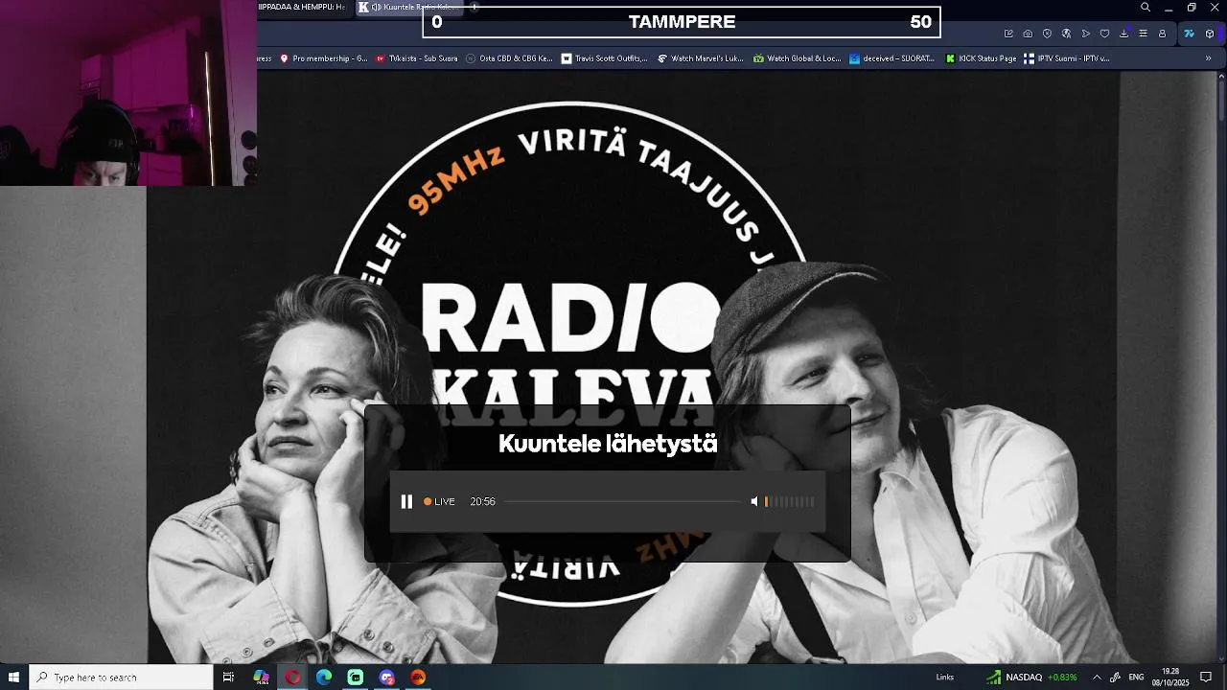Open the Pinboards icon in the toolbar

(1104, 34)
